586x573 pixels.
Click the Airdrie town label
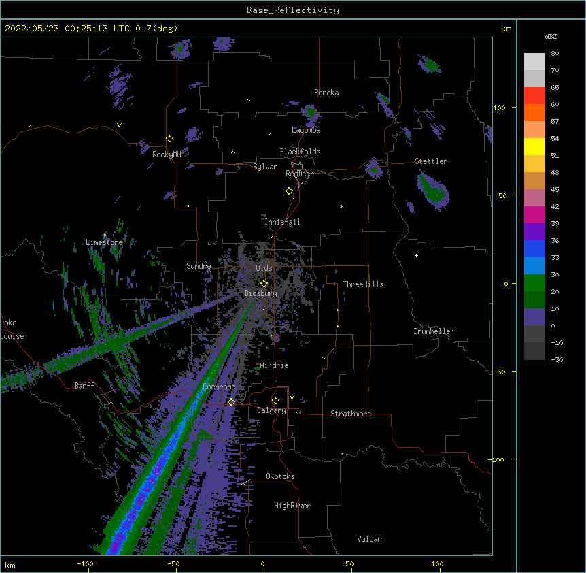275,365
